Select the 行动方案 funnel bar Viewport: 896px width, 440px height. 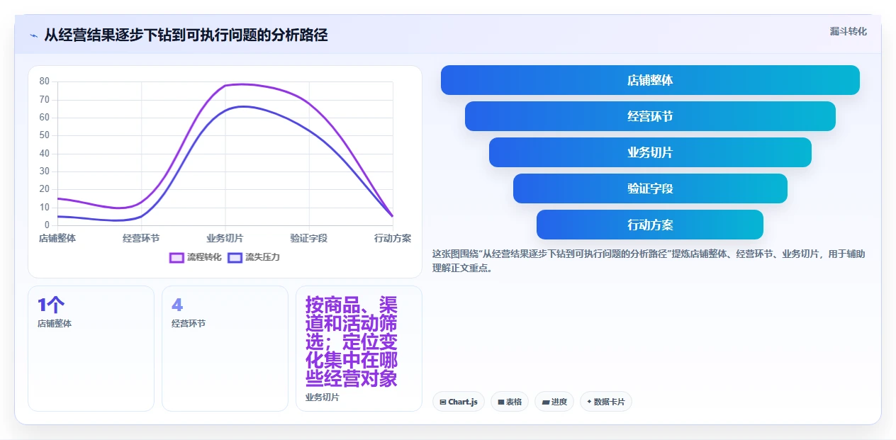pos(650,225)
